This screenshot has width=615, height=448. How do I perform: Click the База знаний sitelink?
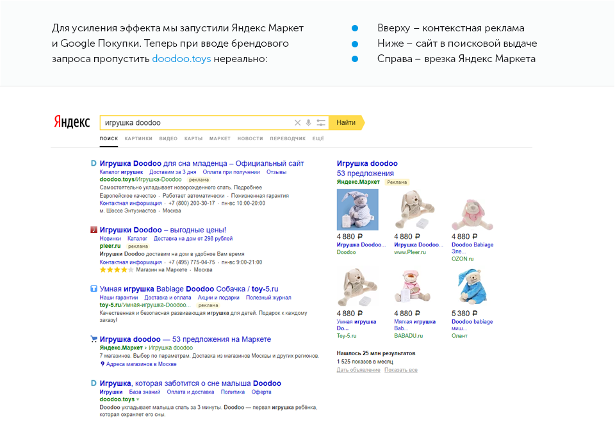coord(145,392)
